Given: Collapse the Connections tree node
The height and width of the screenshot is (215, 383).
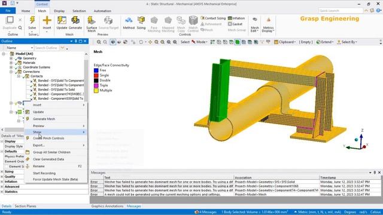Looking at the screenshot, I should [x=11, y=72].
